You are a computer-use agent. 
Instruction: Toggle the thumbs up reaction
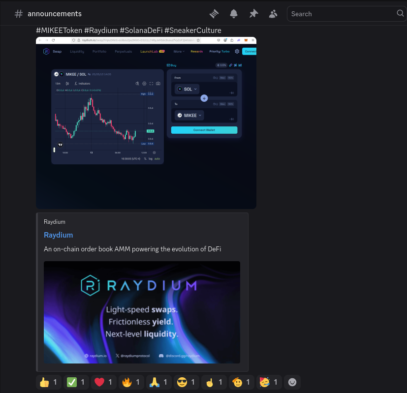coord(49,382)
